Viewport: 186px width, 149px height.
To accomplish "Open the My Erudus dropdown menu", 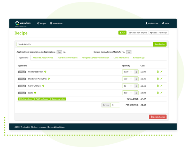I will 152,24.
